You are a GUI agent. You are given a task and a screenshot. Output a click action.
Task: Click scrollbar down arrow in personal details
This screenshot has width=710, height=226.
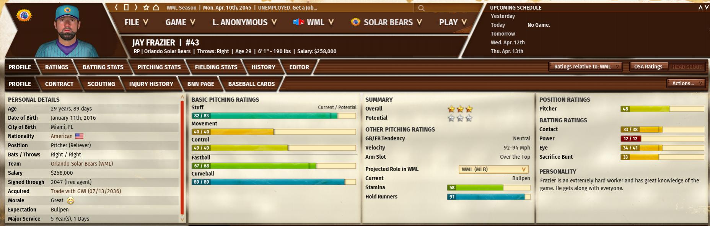[182, 219]
